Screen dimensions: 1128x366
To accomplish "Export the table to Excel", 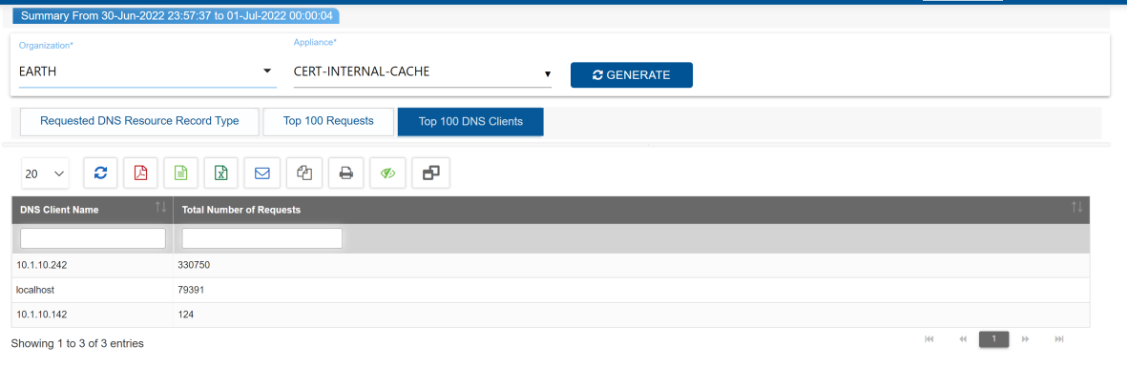I will pos(221,173).
